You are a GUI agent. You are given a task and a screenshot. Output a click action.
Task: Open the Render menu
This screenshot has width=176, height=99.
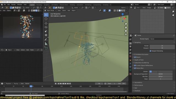pyautogui.click(x=13, y=5)
